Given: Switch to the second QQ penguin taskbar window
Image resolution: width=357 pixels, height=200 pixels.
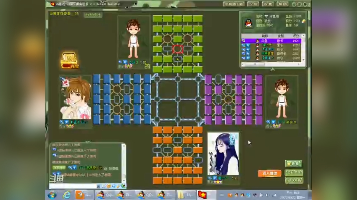Looking at the screenshot, I should [x=125, y=195].
